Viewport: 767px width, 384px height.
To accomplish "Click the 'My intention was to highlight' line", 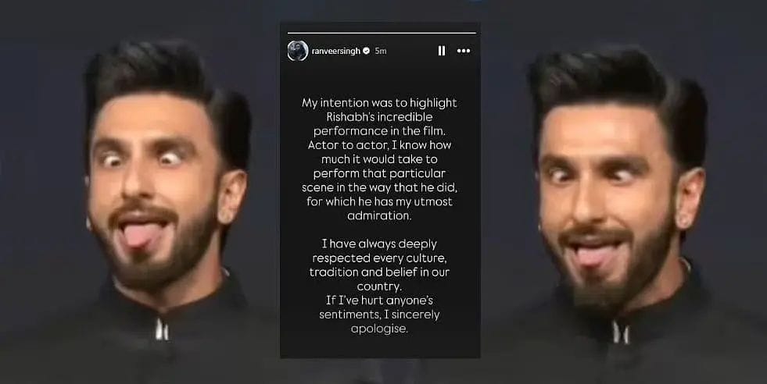I will pyautogui.click(x=379, y=103).
